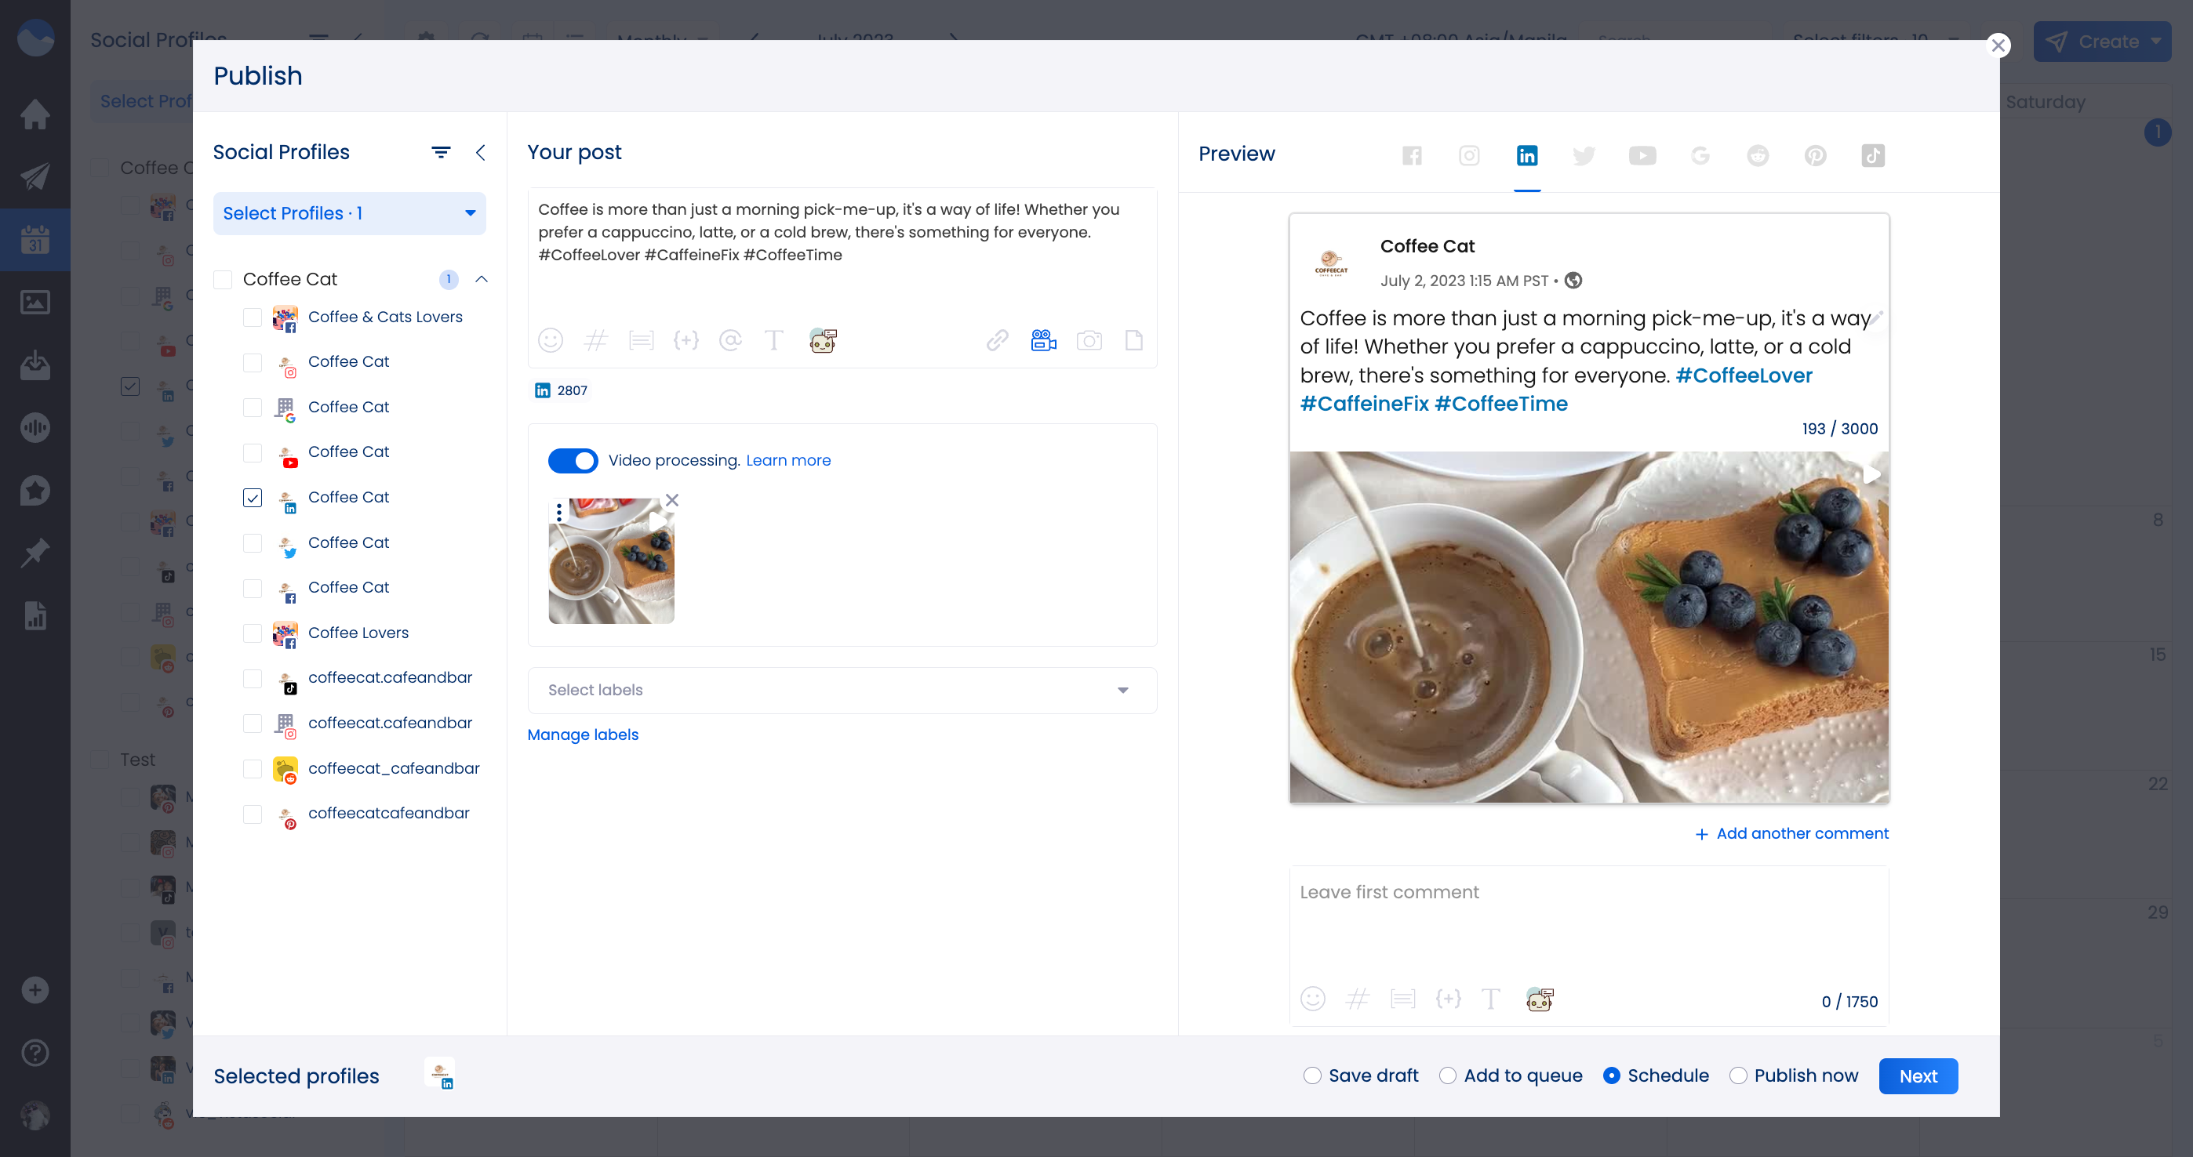Remove the attached video thumbnail
Viewport: 2193px width, 1157px height.
coord(672,500)
